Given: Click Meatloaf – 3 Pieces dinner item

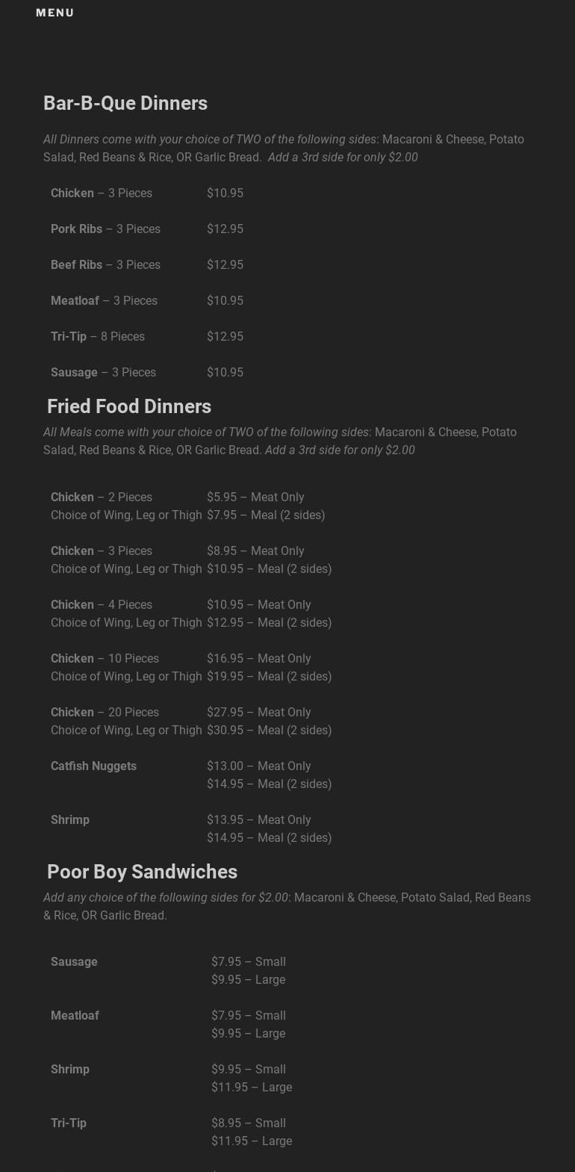Looking at the screenshot, I should (x=104, y=300).
